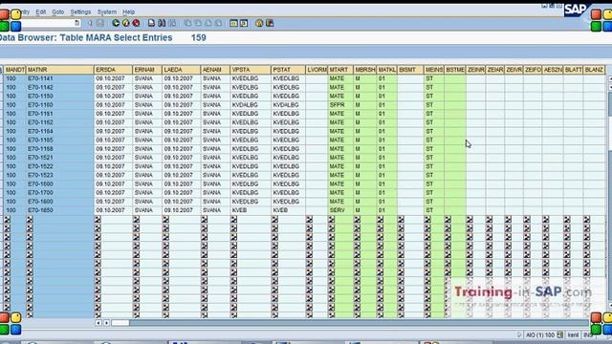Screen dimensions: 612x344
Task: Click the Previous Page icon
Action: coord(198,23)
